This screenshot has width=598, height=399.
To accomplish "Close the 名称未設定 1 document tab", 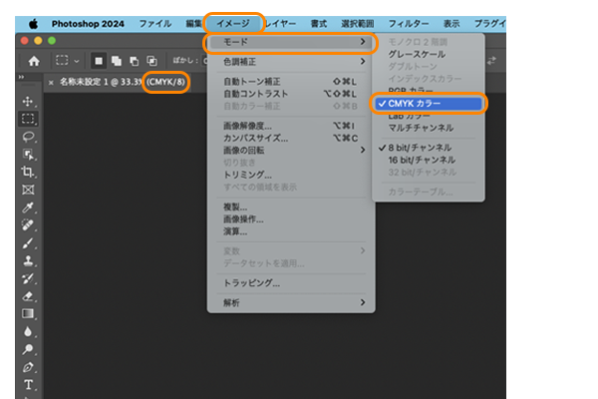I will click(51, 83).
